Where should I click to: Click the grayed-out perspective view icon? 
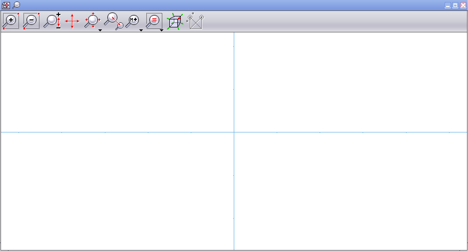click(195, 21)
